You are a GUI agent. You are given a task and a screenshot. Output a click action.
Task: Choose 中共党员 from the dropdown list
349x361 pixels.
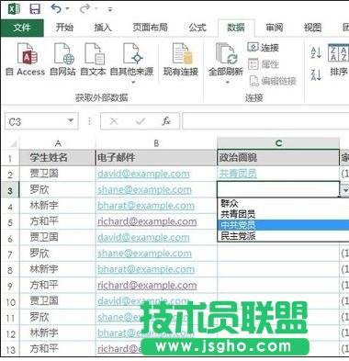click(x=284, y=225)
